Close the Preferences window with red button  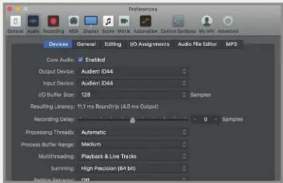[x=10, y=9]
